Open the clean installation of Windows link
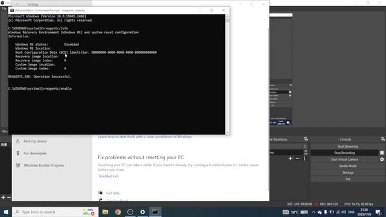 tap(145, 137)
